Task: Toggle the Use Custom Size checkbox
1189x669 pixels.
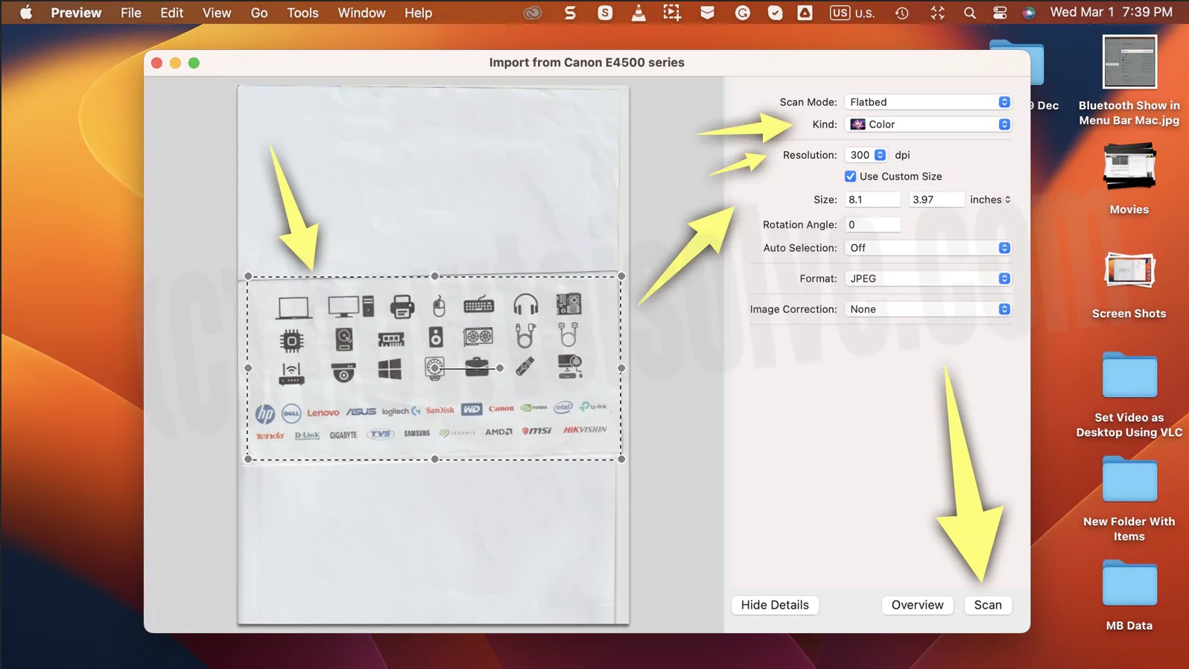Action: (850, 177)
